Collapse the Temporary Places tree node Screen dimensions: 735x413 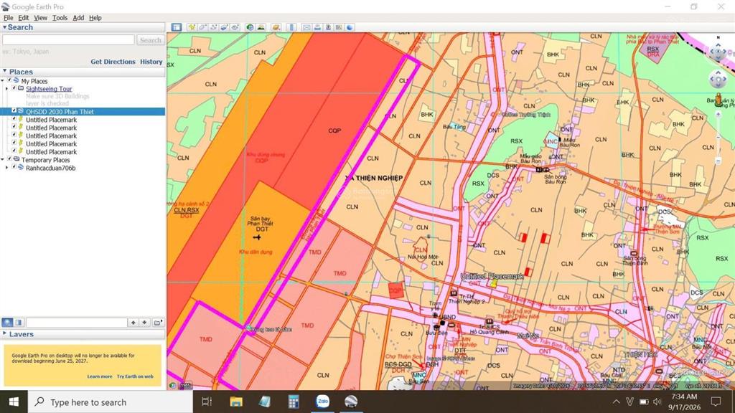(x=3, y=160)
